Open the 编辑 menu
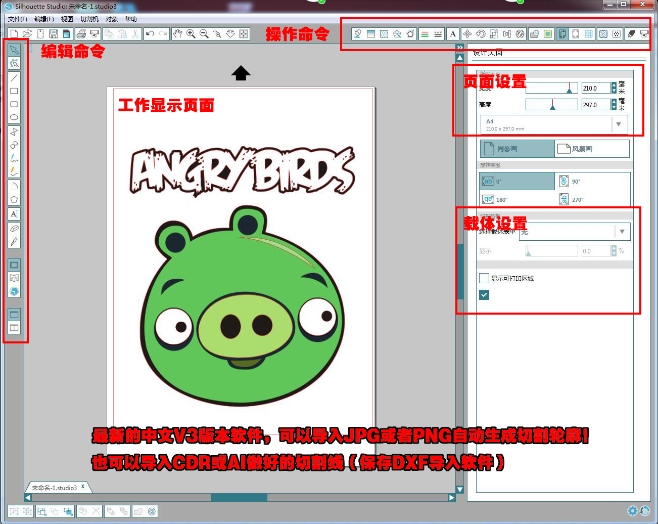 (44, 19)
